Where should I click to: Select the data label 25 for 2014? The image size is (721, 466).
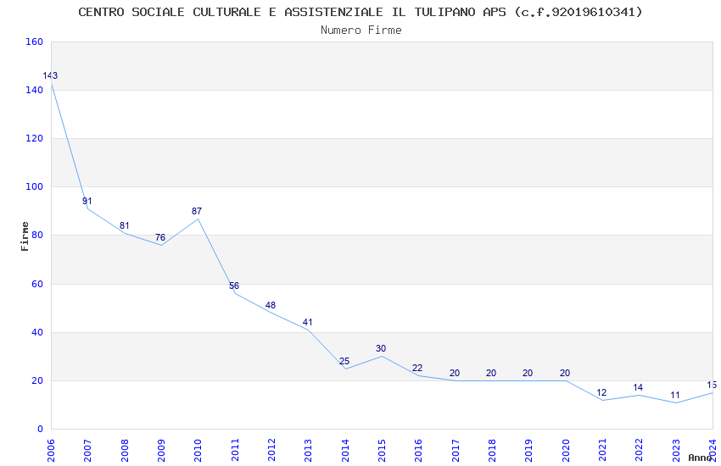click(x=344, y=361)
